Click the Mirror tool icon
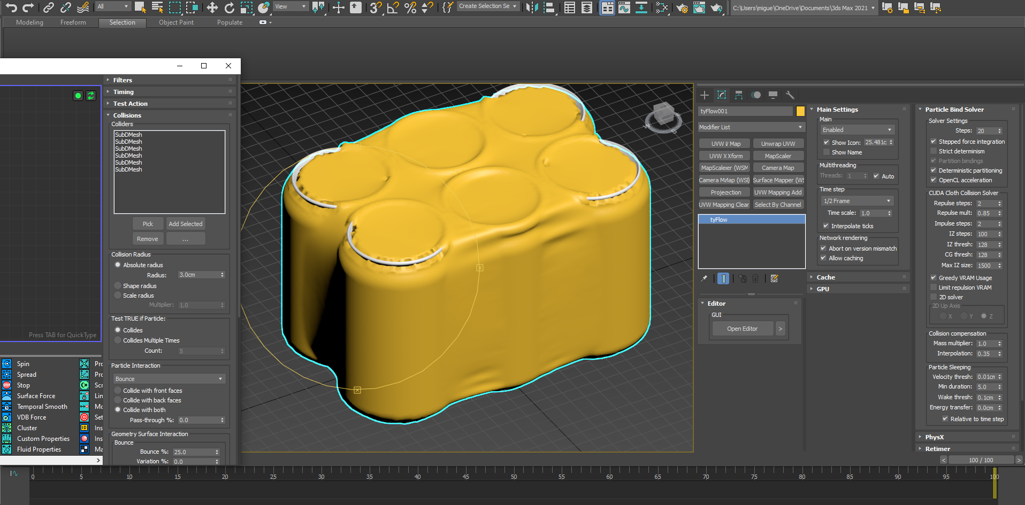Screen dimensions: 1025x505 (532, 7)
